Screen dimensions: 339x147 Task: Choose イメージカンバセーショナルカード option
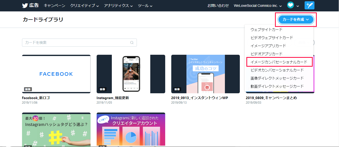(x=279, y=62)
